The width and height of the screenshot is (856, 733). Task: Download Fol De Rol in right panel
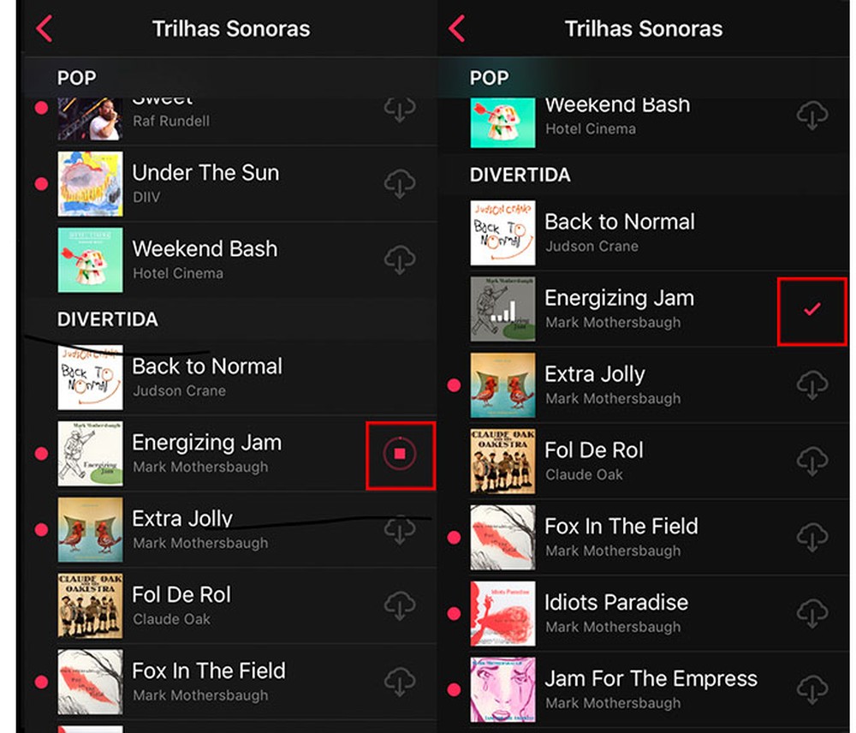[811, 462]
